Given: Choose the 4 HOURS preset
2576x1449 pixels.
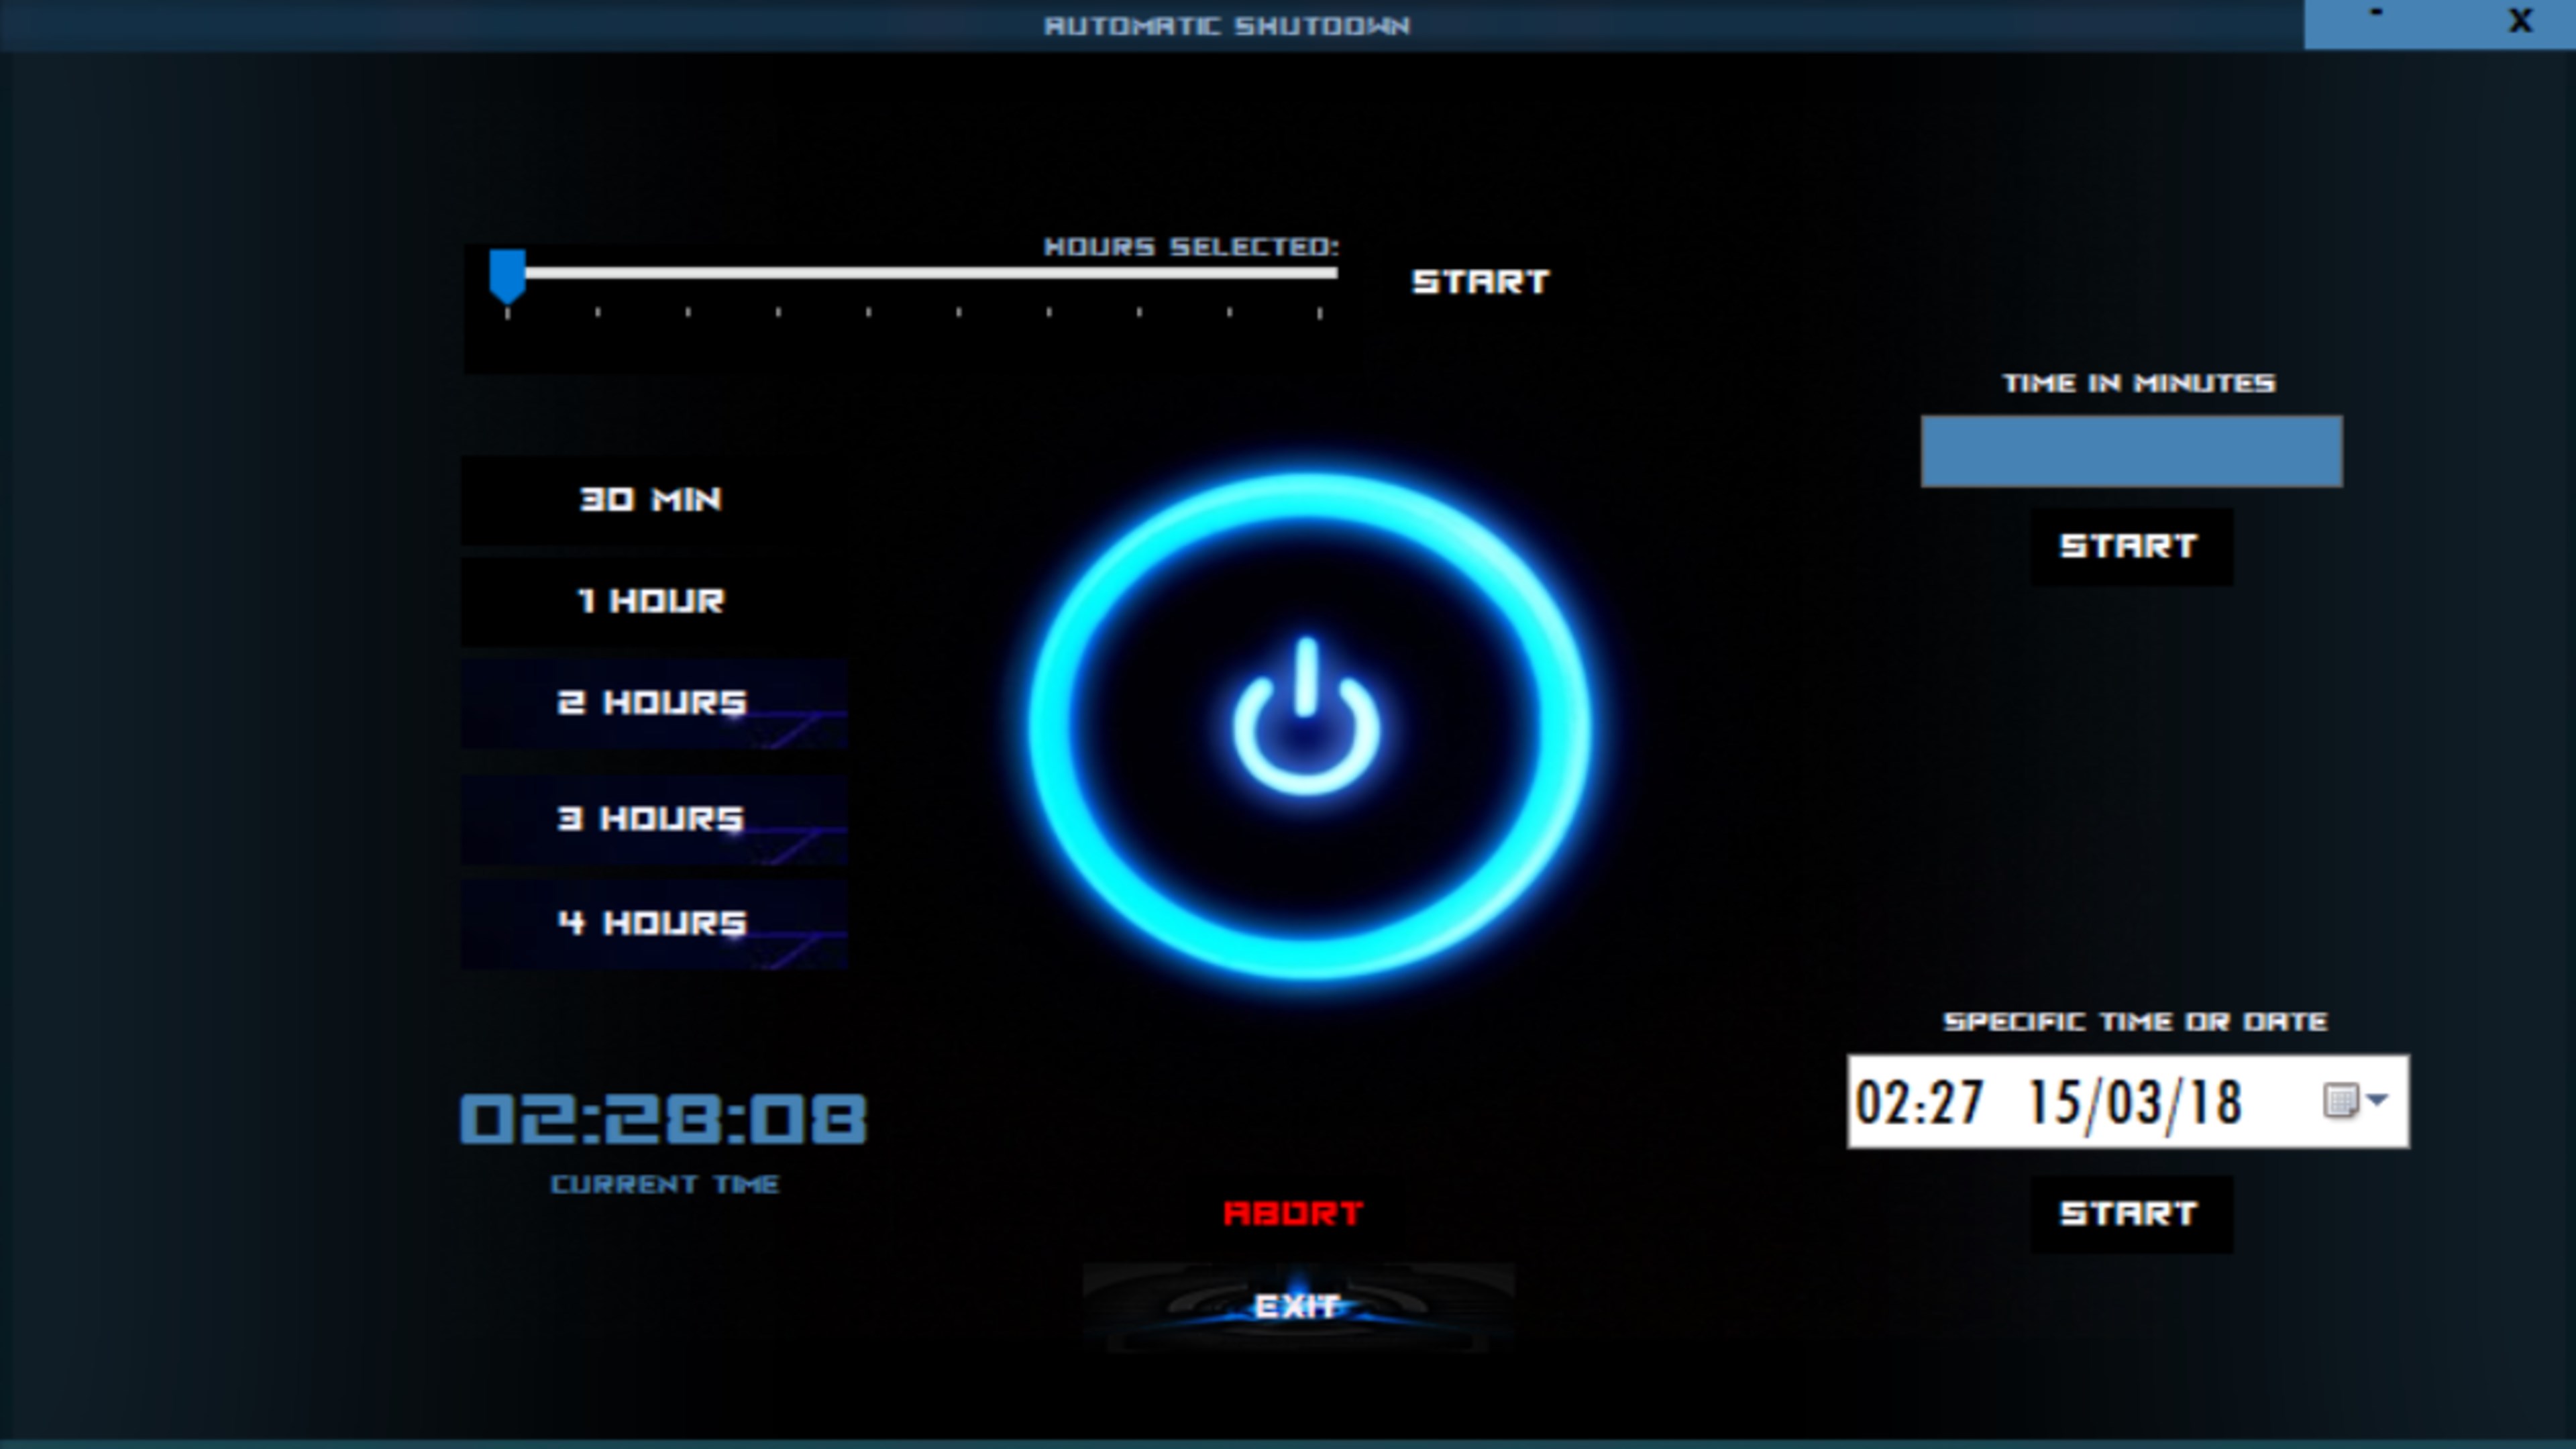Looking at the screenshot, I should (x=652, y=923).
